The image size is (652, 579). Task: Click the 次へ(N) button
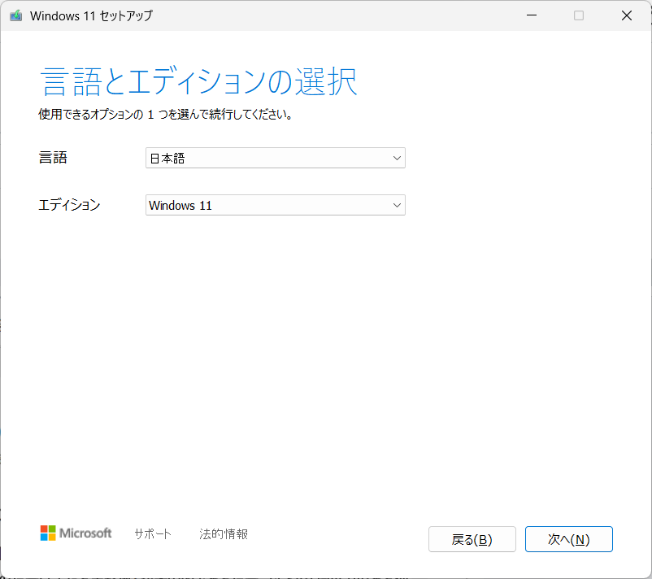569,539
